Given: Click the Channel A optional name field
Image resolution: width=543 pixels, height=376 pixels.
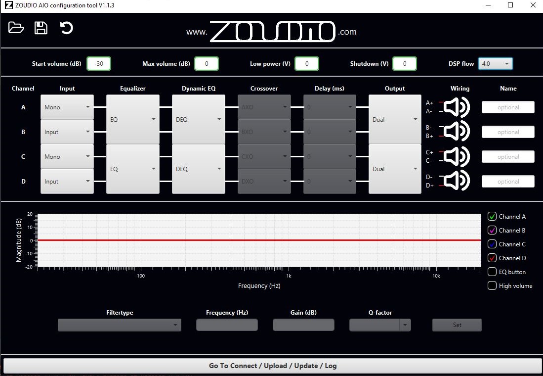Looking at the screenshot, I should point(508,107).
